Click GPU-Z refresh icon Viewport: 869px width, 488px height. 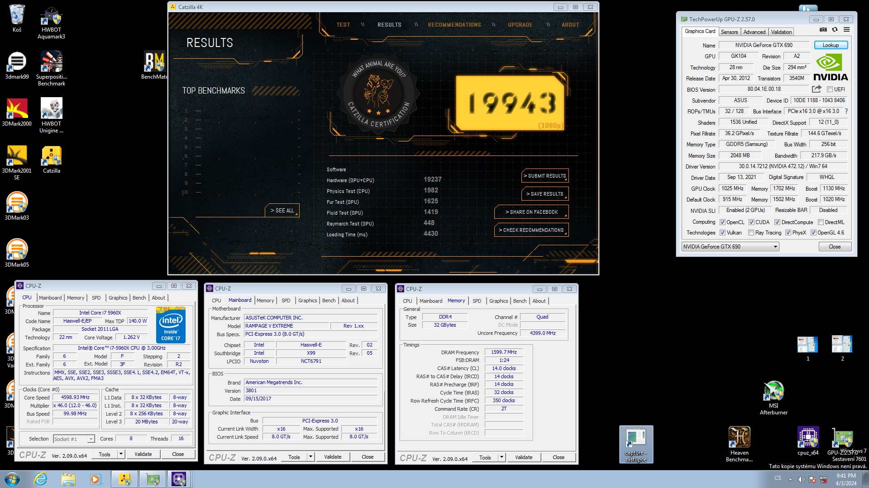click(x=835, y=30)
